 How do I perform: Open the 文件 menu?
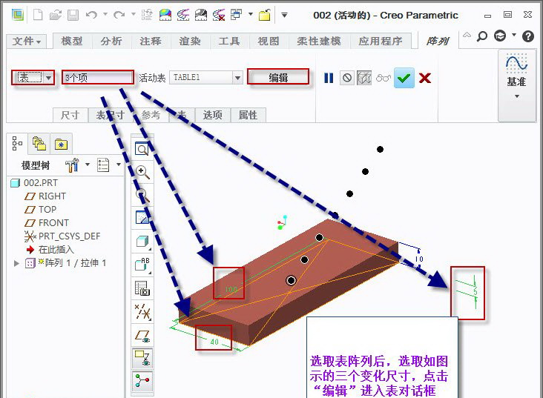(x=27, y=42)
